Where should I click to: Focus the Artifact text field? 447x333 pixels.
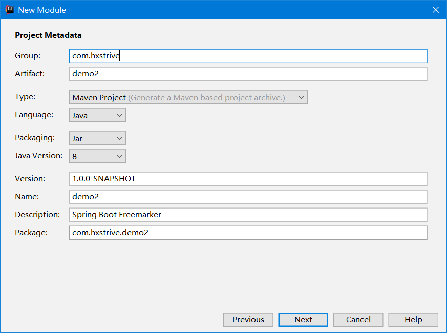[248, 74]
